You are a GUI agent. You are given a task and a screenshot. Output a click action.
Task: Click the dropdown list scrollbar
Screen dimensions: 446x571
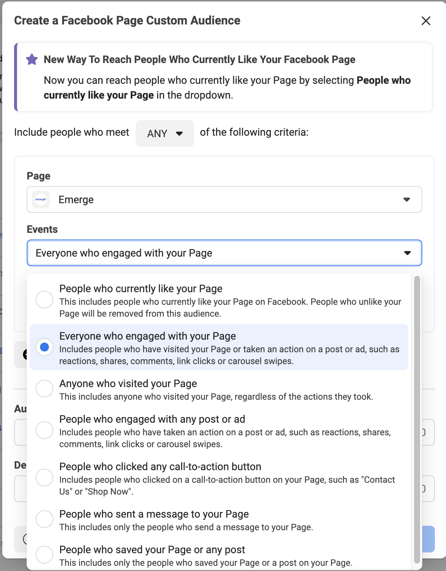pyautogui.click(x=417, y=420)
